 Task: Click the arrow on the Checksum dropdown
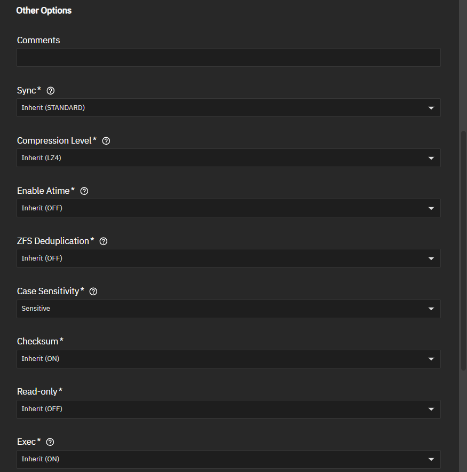click(431, 359)
